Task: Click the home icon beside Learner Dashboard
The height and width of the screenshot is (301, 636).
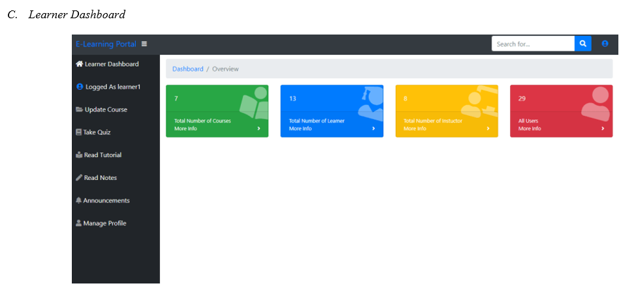Action: [x=79, y=64]
